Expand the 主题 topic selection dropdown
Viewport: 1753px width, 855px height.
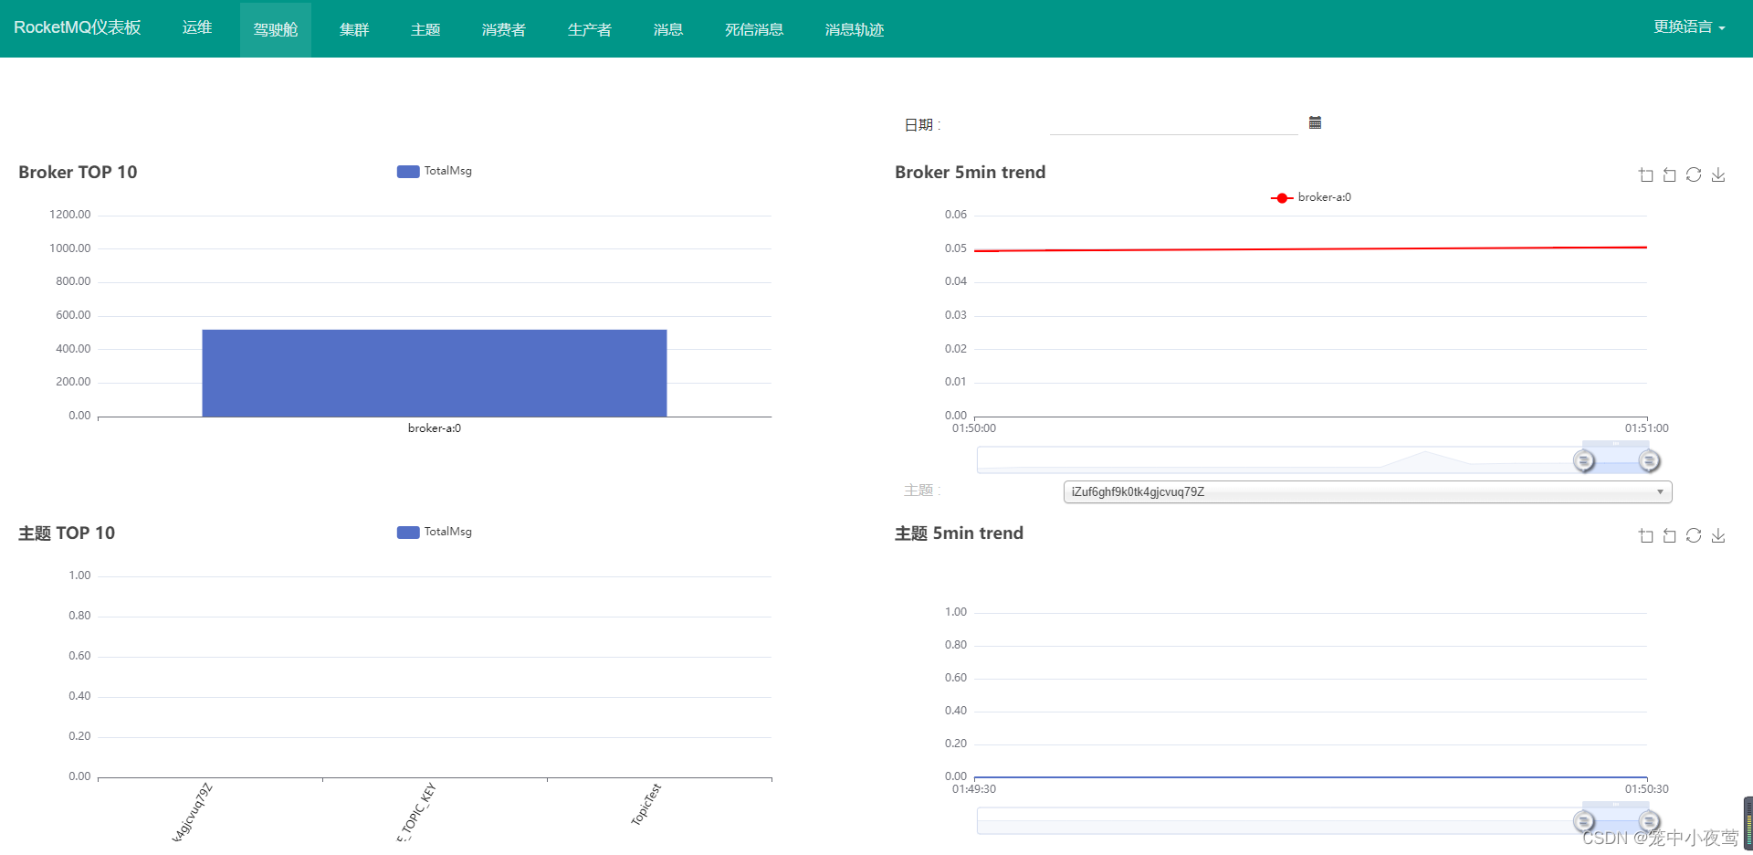(x=1367, y=491)
